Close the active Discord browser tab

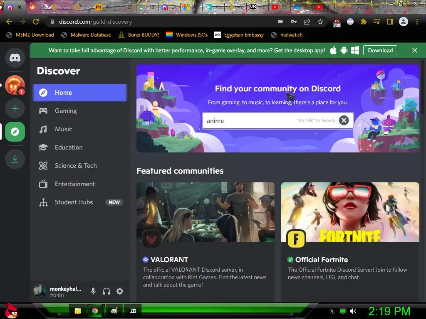tap(20, 7)
